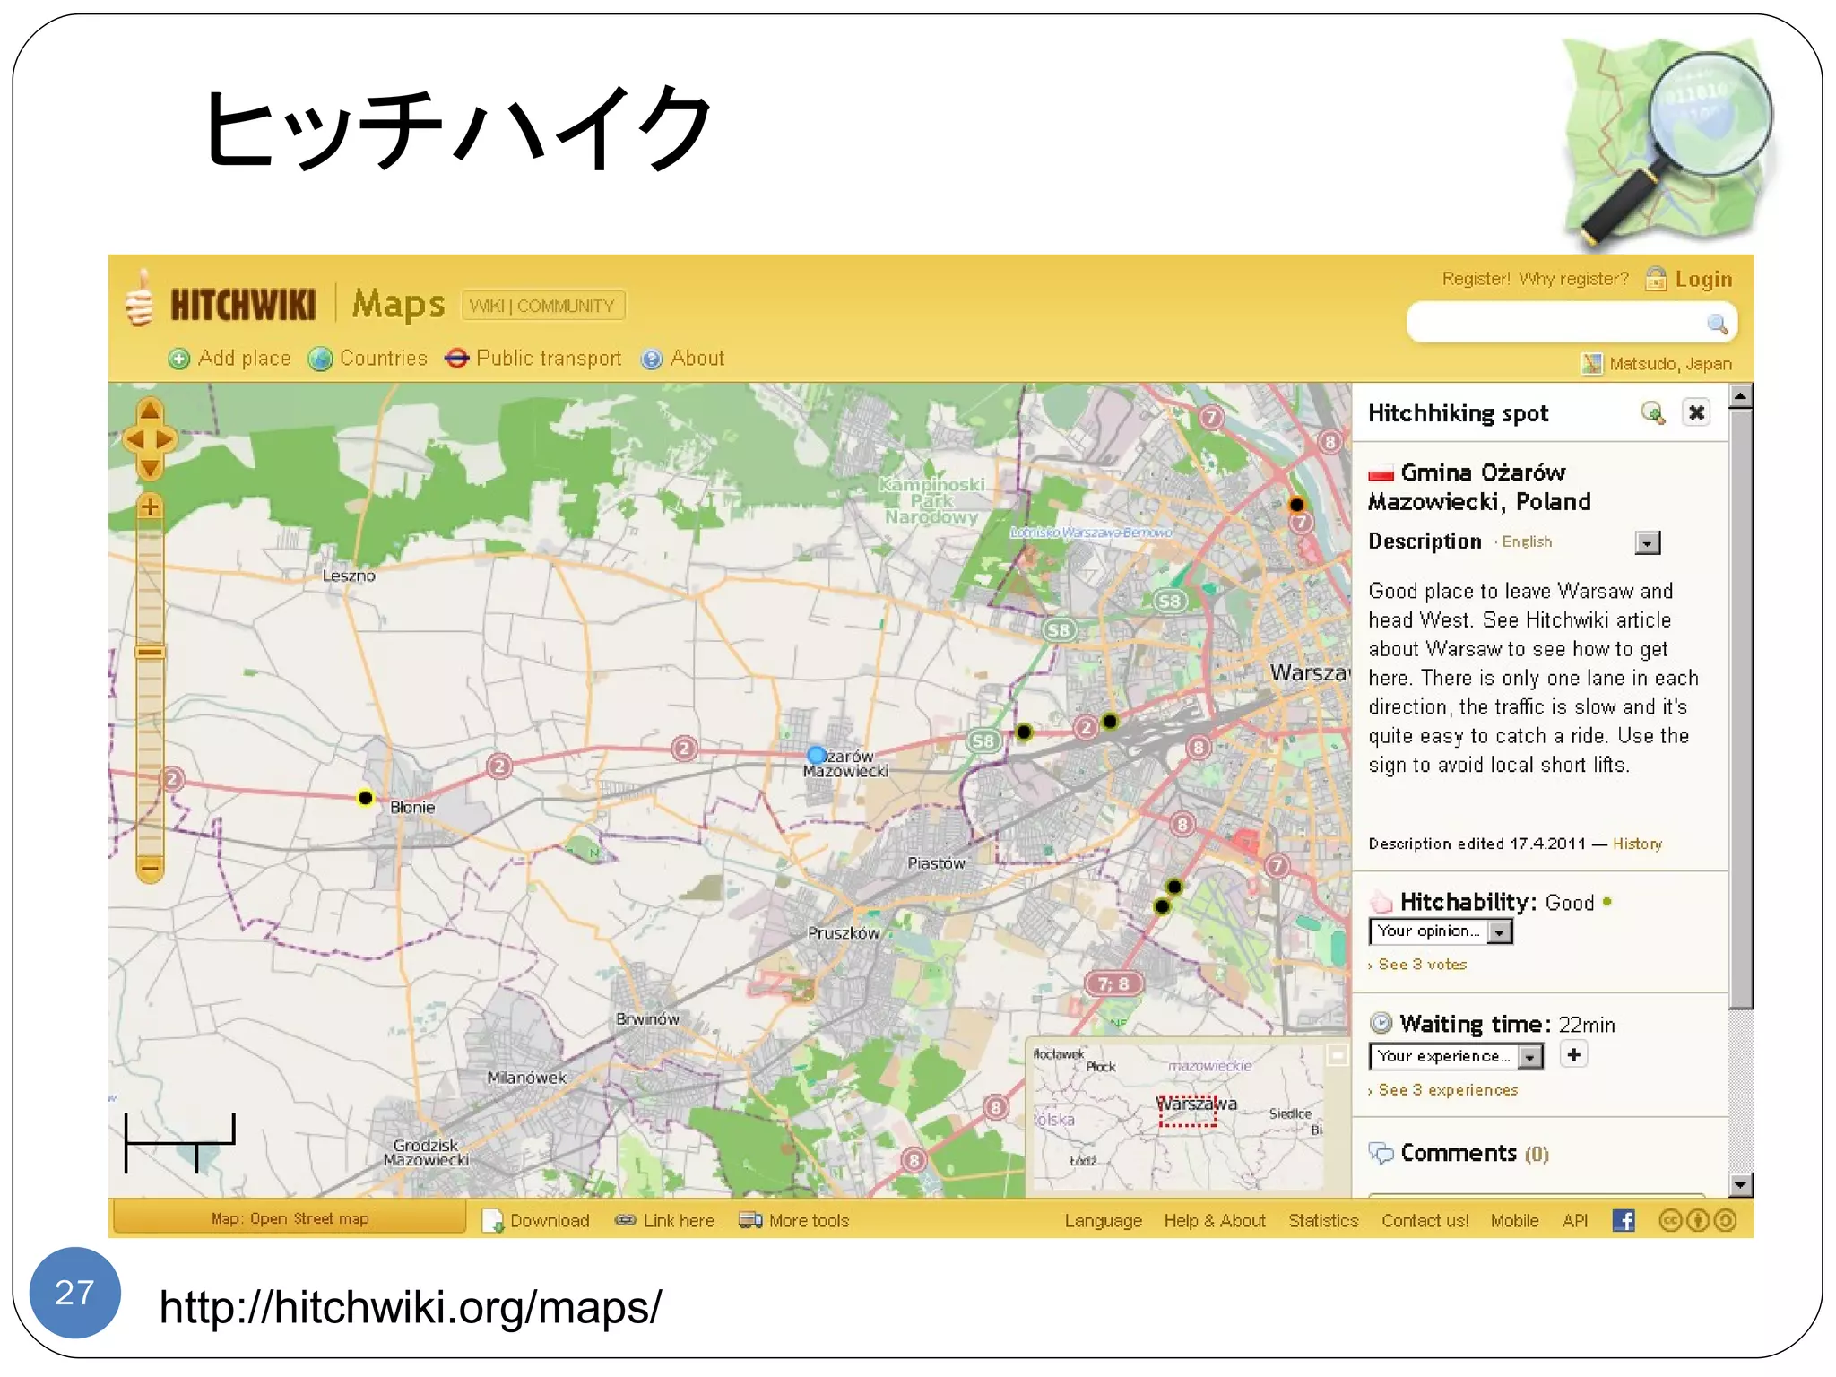This screenshot has width=1836, height=1377.
Task: Open the description History link
Action: click(1637, 844)
